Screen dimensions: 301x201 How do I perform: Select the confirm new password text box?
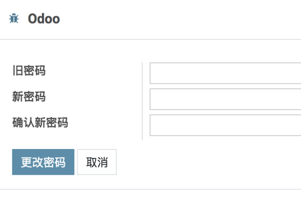(225, 125)
